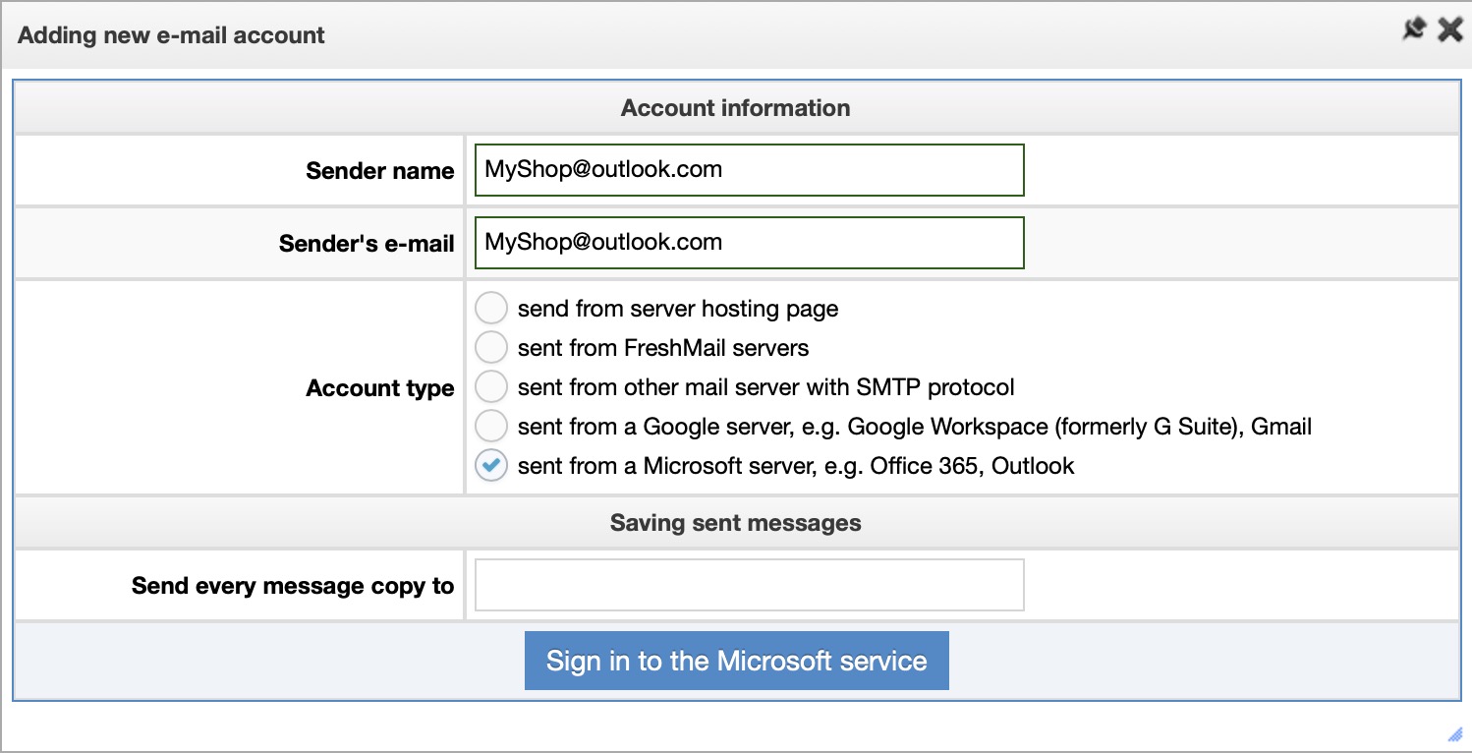Select "sent from FreshMail servers" option
Screen dimensions: 1472x753
491,348
